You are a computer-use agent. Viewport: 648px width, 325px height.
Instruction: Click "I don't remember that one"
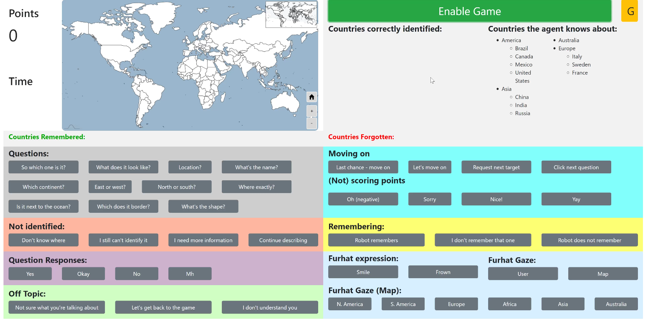pos(483,240)
